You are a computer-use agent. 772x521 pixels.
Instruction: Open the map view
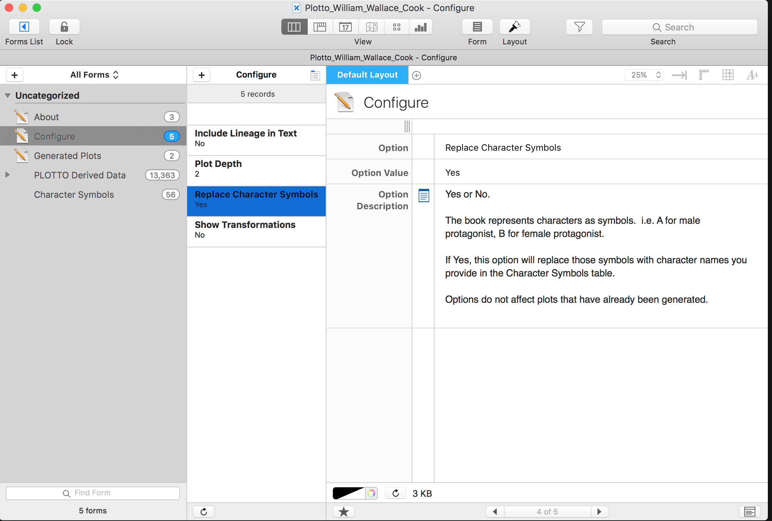[x=371, y=27]
